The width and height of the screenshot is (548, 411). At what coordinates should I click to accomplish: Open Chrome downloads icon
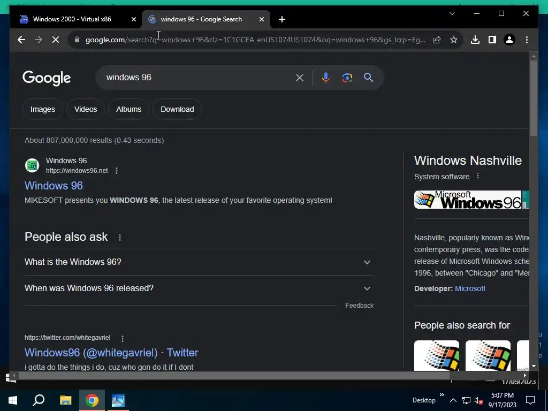475,40
